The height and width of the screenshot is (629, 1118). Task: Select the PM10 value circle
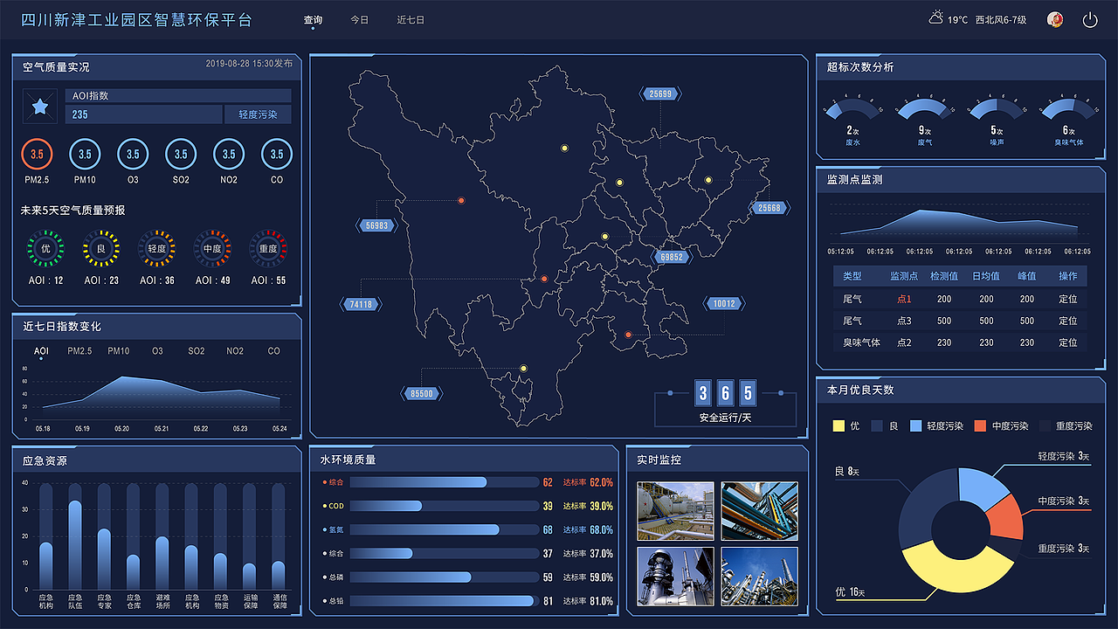pyautogui.click(x=85, y=155)
